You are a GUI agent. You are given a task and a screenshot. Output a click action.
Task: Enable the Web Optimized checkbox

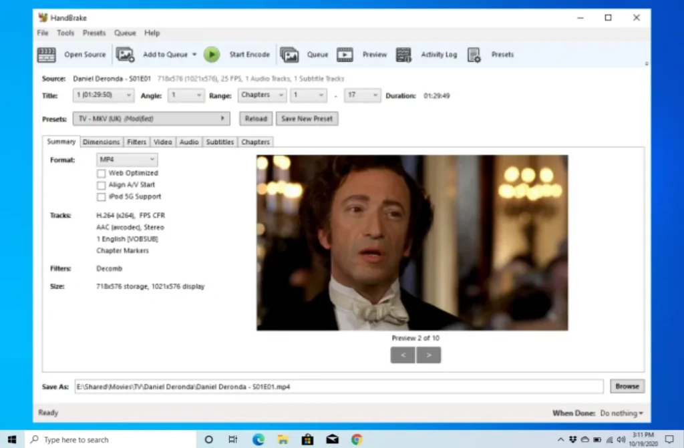click(x=101, y=173)
